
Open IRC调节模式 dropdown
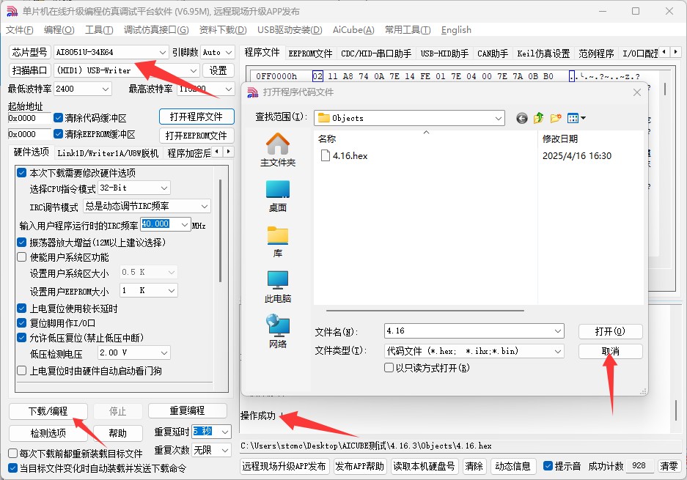point(147,206)
